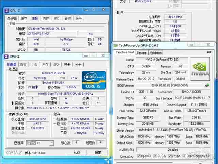The height and width of the screenshot is (164, 218).
Task: Click the core speed value 4801.91 MHz
Action: [x=37, y=119]
